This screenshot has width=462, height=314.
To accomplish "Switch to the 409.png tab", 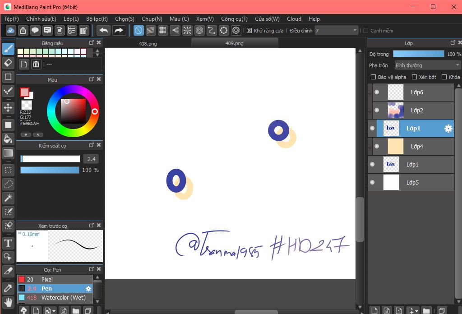I will tap(235, 43).
